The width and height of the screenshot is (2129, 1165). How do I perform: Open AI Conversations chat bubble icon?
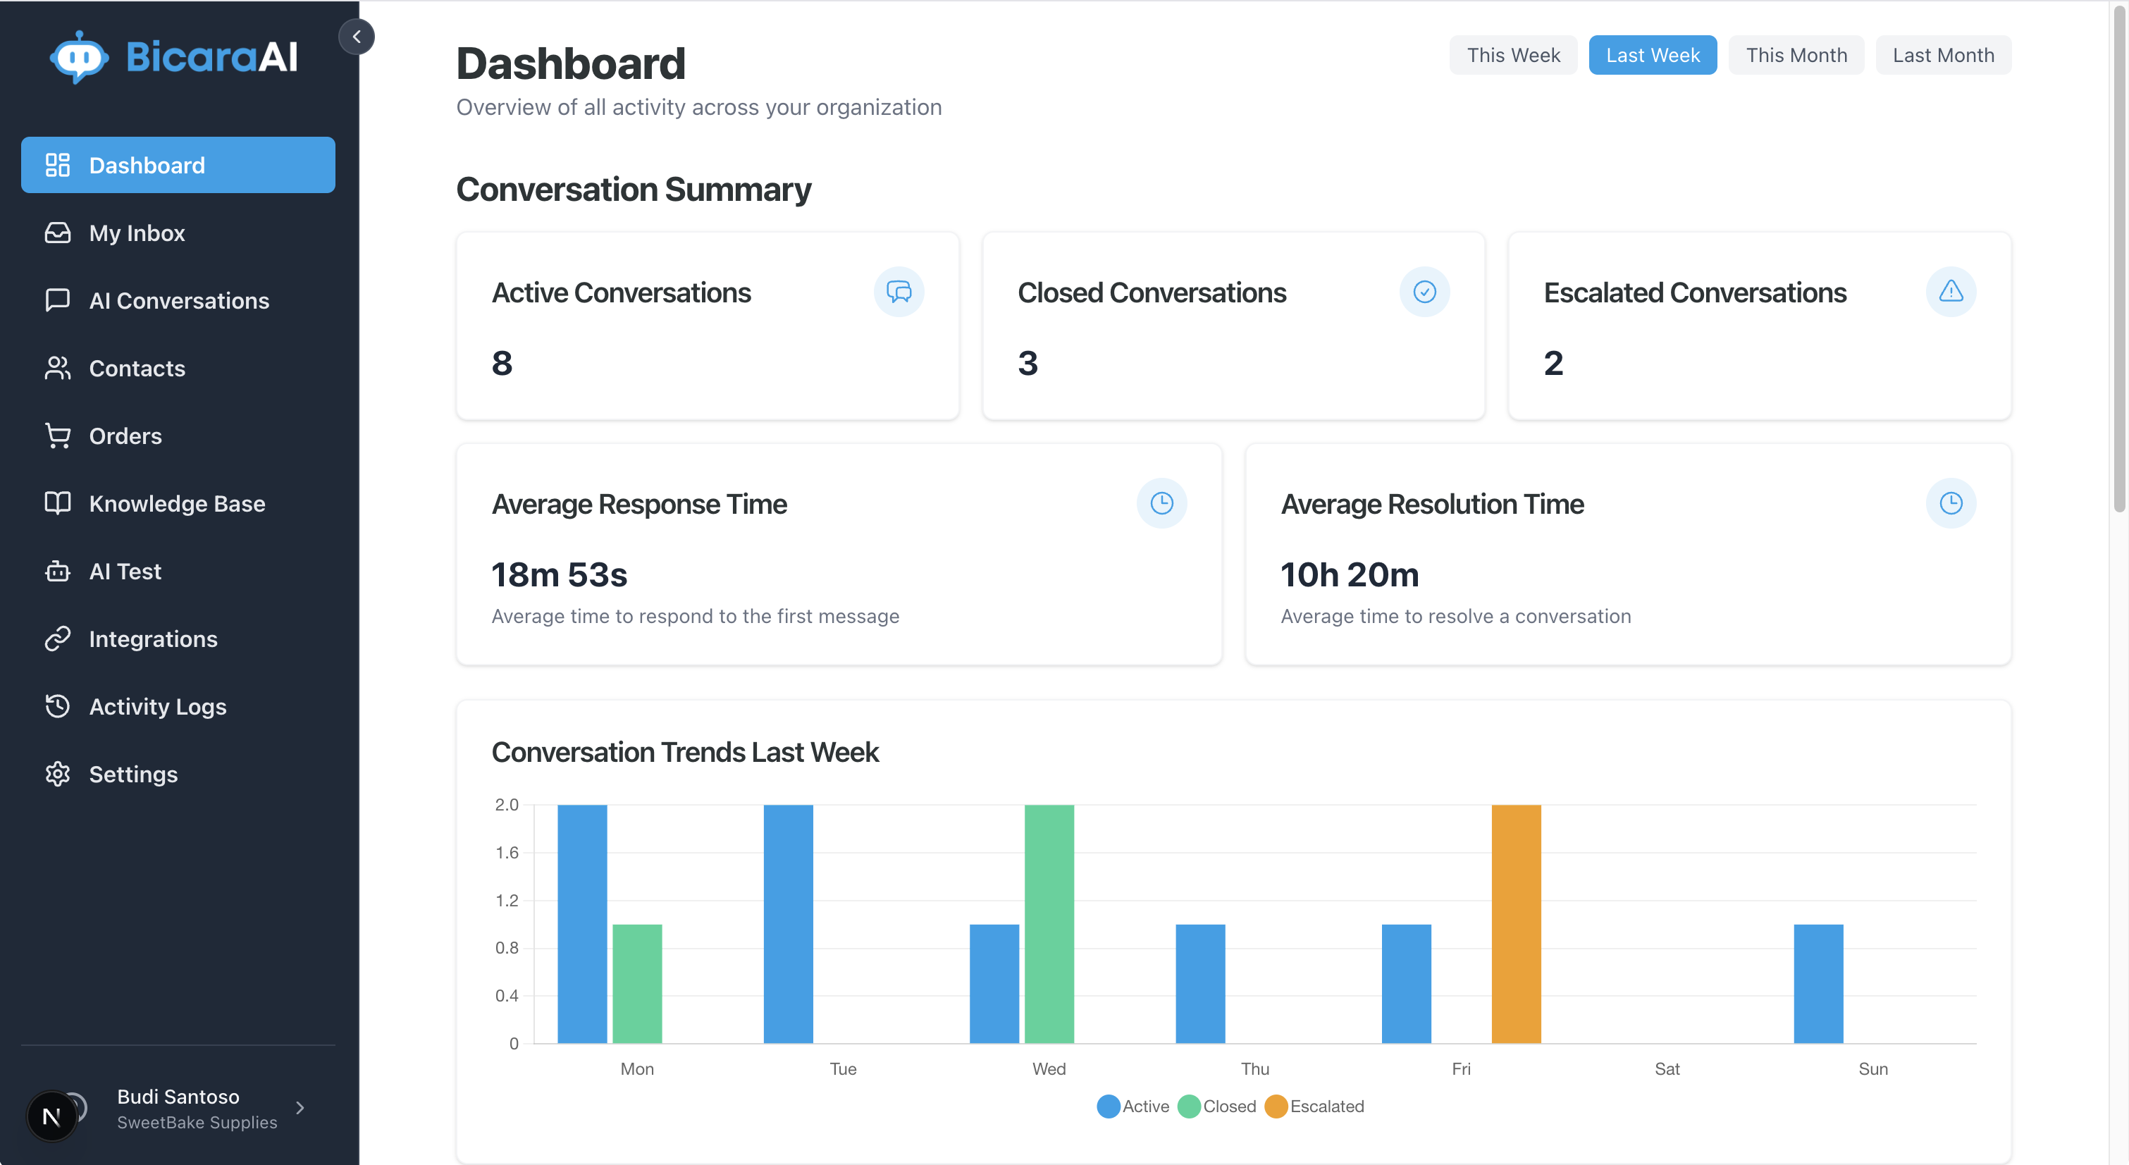pyautogui.click(x=57, y=300)
